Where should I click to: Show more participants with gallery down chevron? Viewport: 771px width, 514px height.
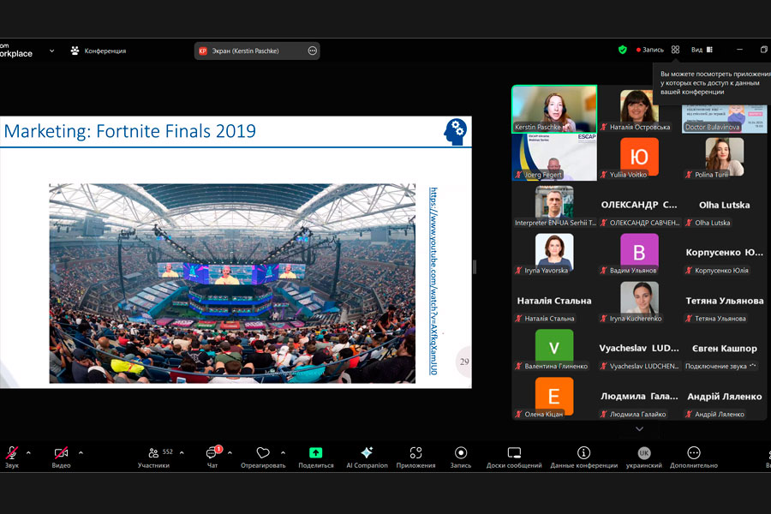[639, 429]
